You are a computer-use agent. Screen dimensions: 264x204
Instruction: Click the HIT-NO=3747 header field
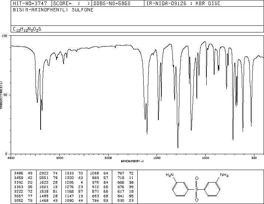(x=30, y=3)
